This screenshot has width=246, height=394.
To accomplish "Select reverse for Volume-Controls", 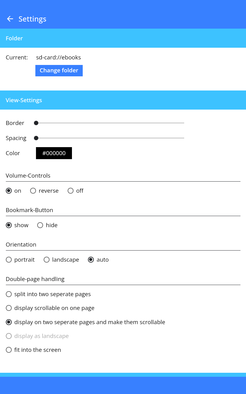I will click(33, 191).
